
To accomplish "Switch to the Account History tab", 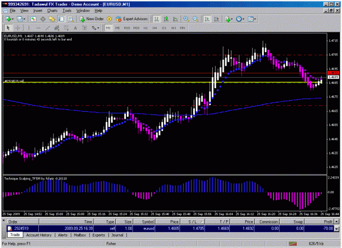I will point(39,235).
